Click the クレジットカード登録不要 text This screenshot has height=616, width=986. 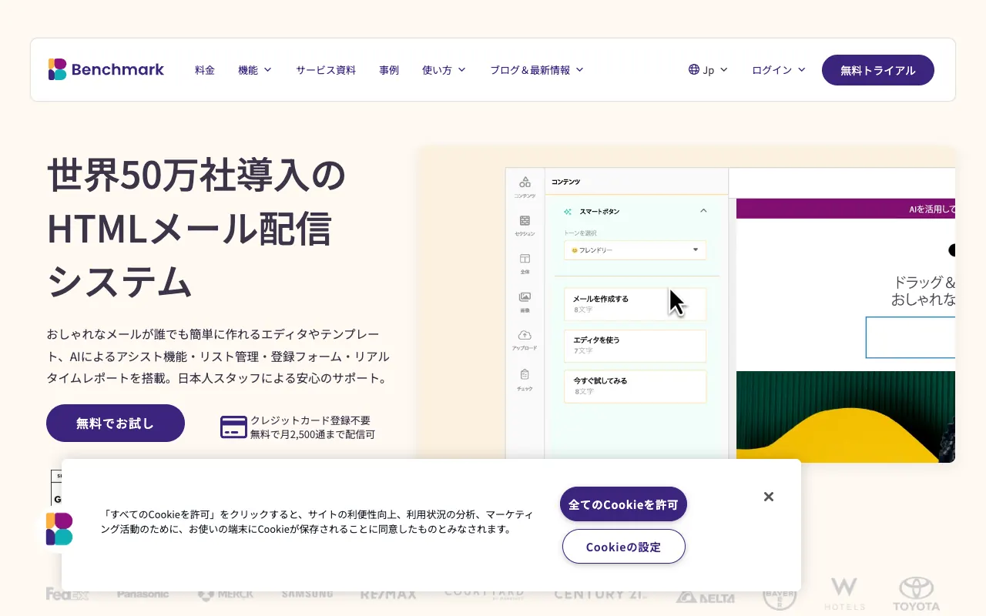pos(310,420)
